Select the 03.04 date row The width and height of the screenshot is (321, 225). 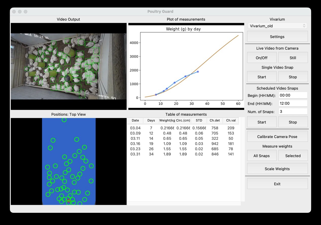coord(183,128)
